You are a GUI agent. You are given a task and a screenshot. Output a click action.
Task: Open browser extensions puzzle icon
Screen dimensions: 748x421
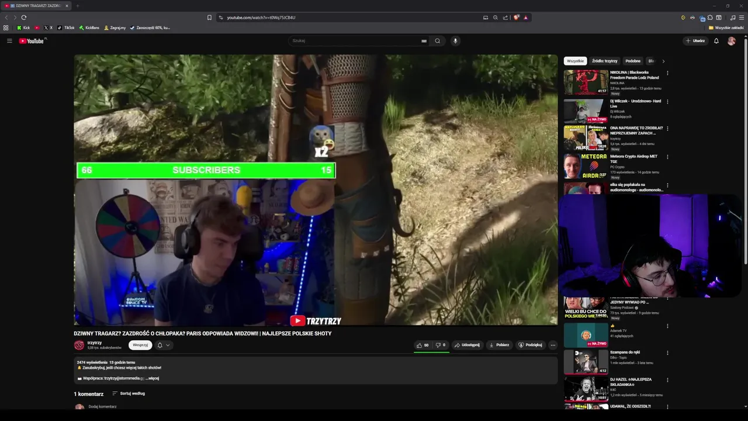(710, 18)
